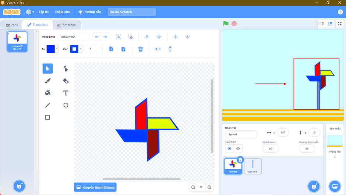Edit the Hướng di chuyển direction value

(307, 148)
